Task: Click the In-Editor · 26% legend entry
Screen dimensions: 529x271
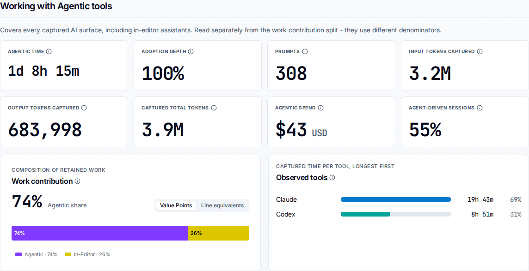Action: coord(87,254)
